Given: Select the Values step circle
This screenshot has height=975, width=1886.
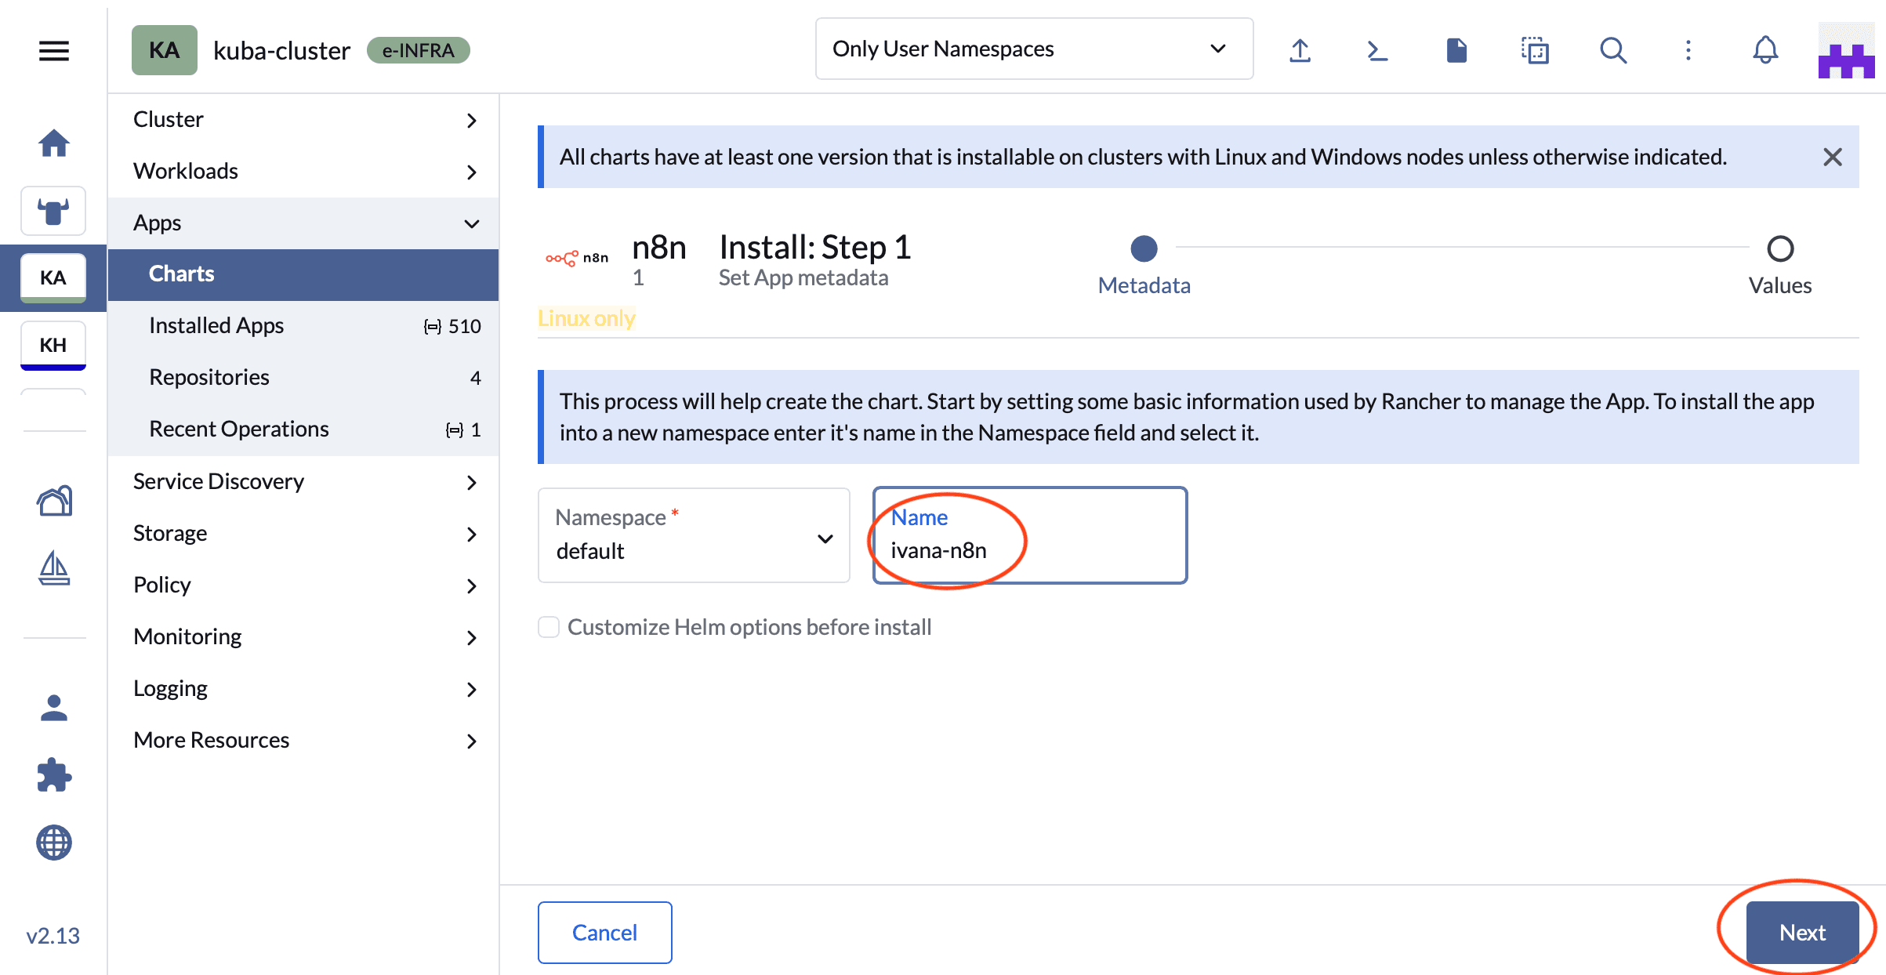Looking at the screenshot, I should pyautogui.click(x=1779, y=249).
